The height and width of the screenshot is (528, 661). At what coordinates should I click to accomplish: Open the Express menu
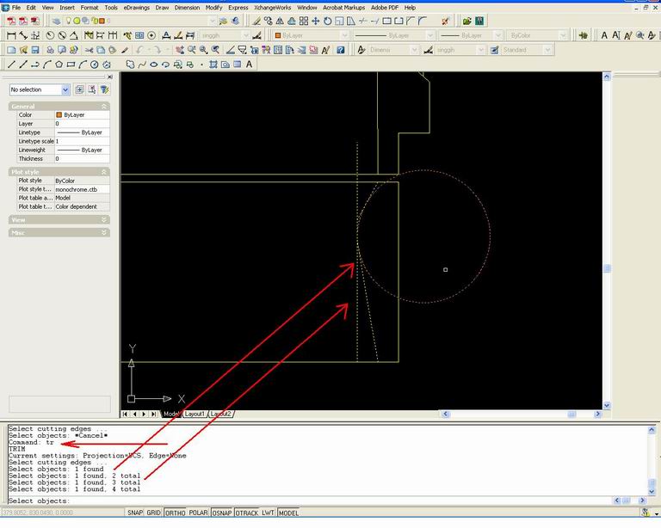pos(238,8)
